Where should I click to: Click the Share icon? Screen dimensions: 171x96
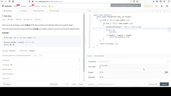[36, 19]
